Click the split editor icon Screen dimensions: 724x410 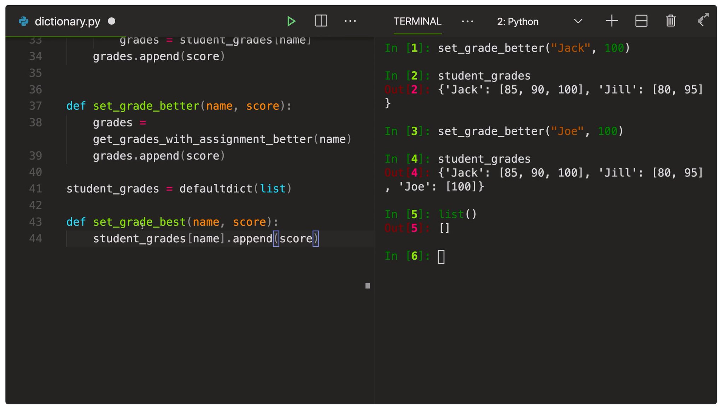(321, 21)
